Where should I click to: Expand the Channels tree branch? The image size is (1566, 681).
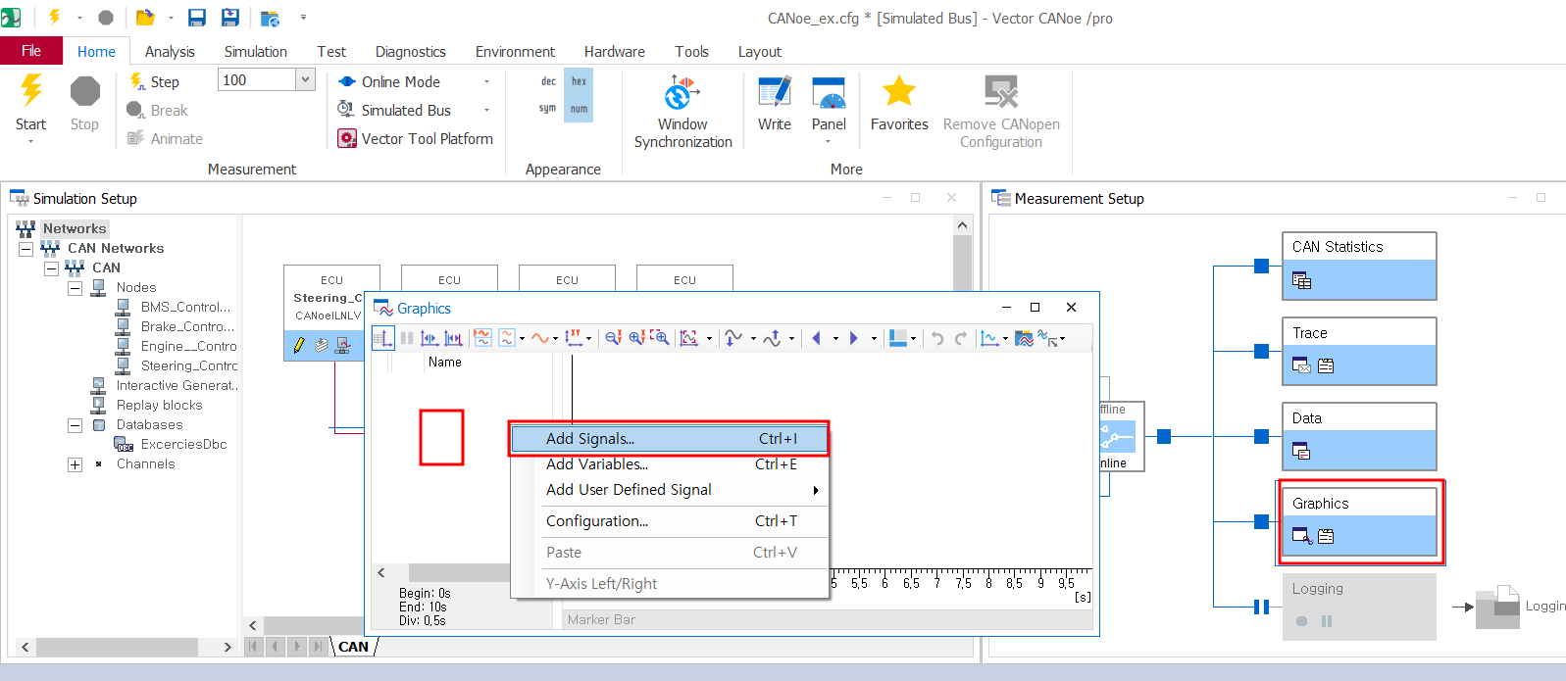75,464
